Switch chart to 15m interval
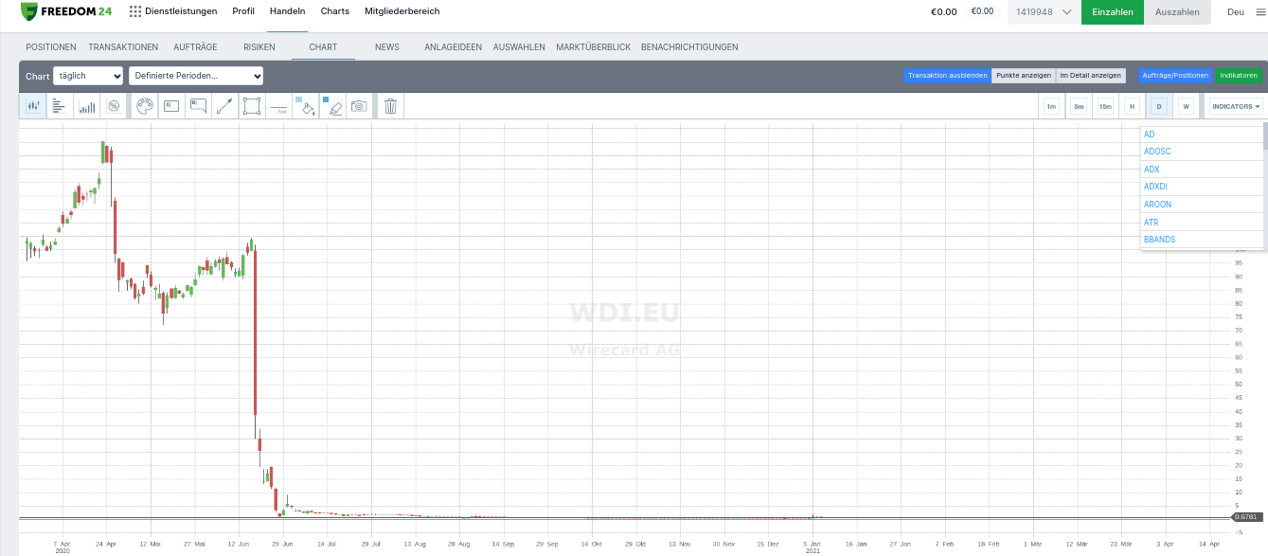Viewport: 1268px width, 556px height. point(1105,107)
